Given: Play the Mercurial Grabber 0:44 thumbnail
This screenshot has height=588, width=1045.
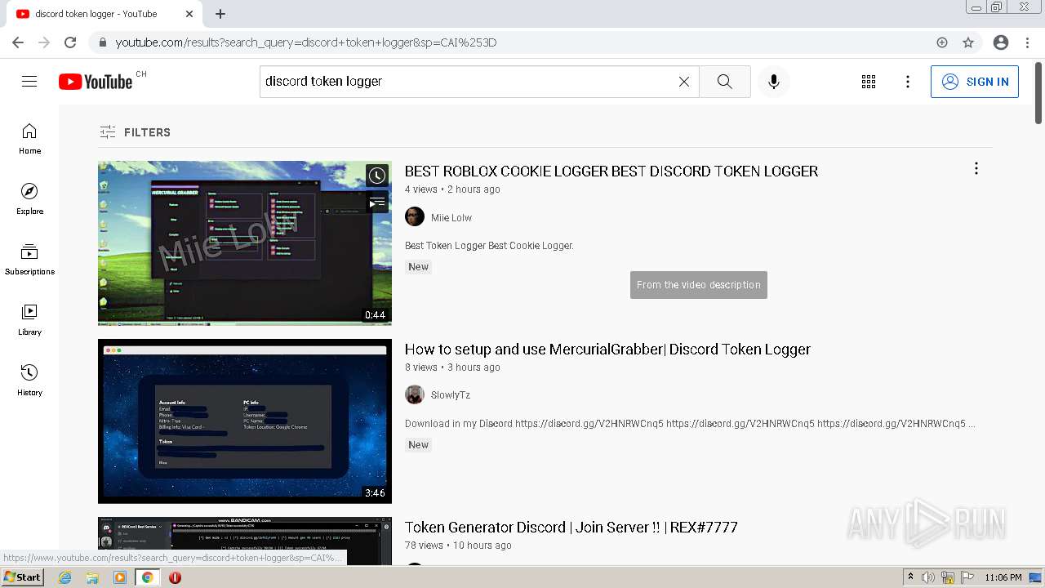Looking at the screenshot, I should (x=245, y=243).
